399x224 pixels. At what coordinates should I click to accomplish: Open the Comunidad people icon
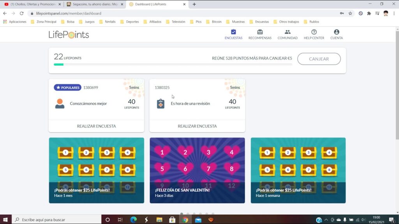pos(288,32)
